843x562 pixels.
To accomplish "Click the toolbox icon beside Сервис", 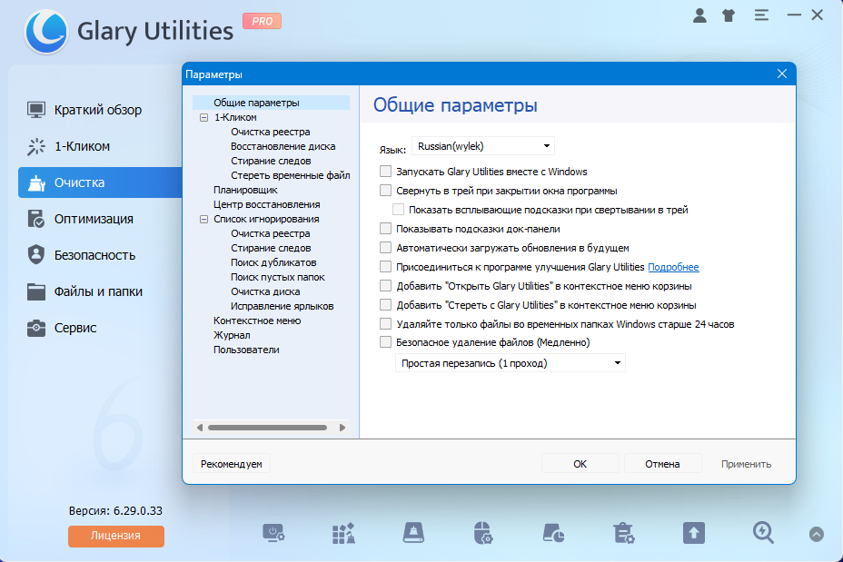I will point(36,328).
